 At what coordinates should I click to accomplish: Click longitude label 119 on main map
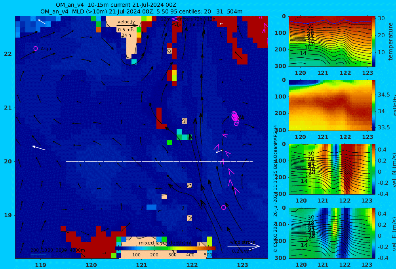(40, 265)
